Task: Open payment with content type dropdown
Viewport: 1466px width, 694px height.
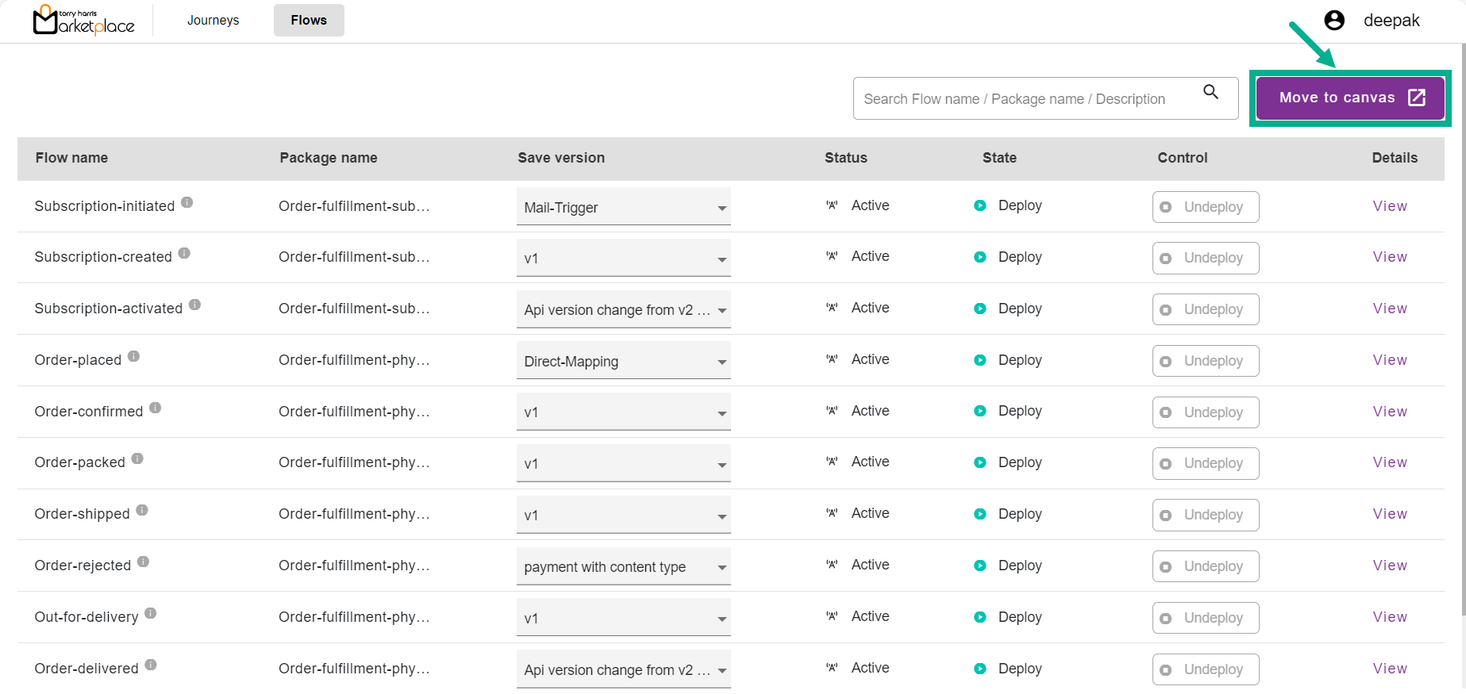Action: pos(623,567)
